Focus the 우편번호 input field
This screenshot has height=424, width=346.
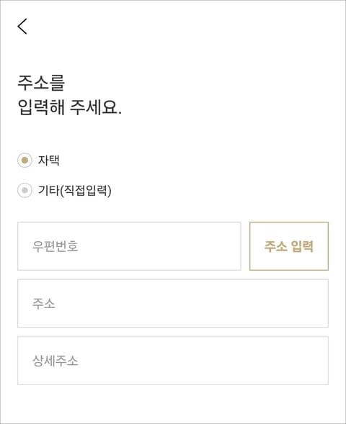coord(129,246)
